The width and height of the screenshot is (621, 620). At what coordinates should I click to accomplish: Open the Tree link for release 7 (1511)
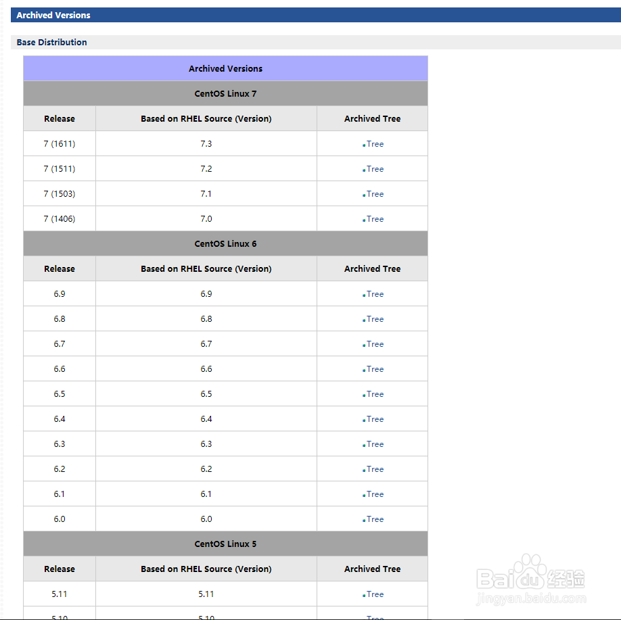[x=375, y=168]
